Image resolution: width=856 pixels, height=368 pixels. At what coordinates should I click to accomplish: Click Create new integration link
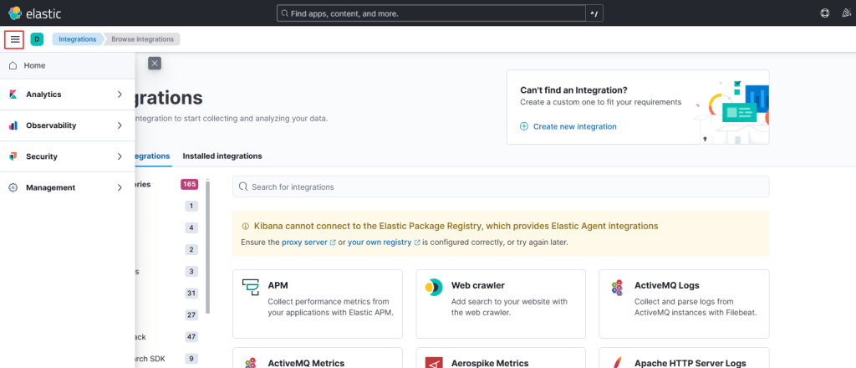pyautogui.click(x=574, y=126)
